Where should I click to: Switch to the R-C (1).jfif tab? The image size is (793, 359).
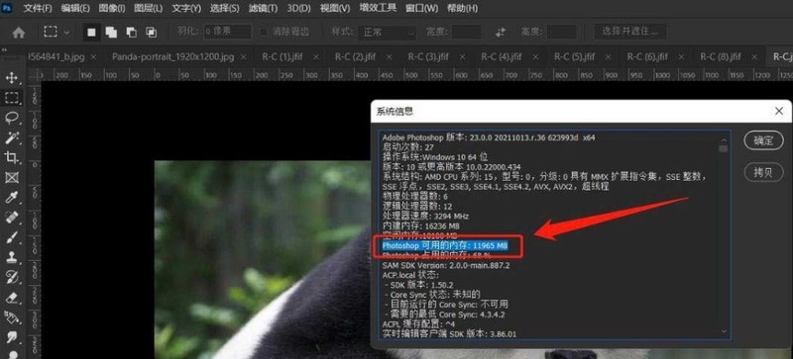click(x=283, y=56)
